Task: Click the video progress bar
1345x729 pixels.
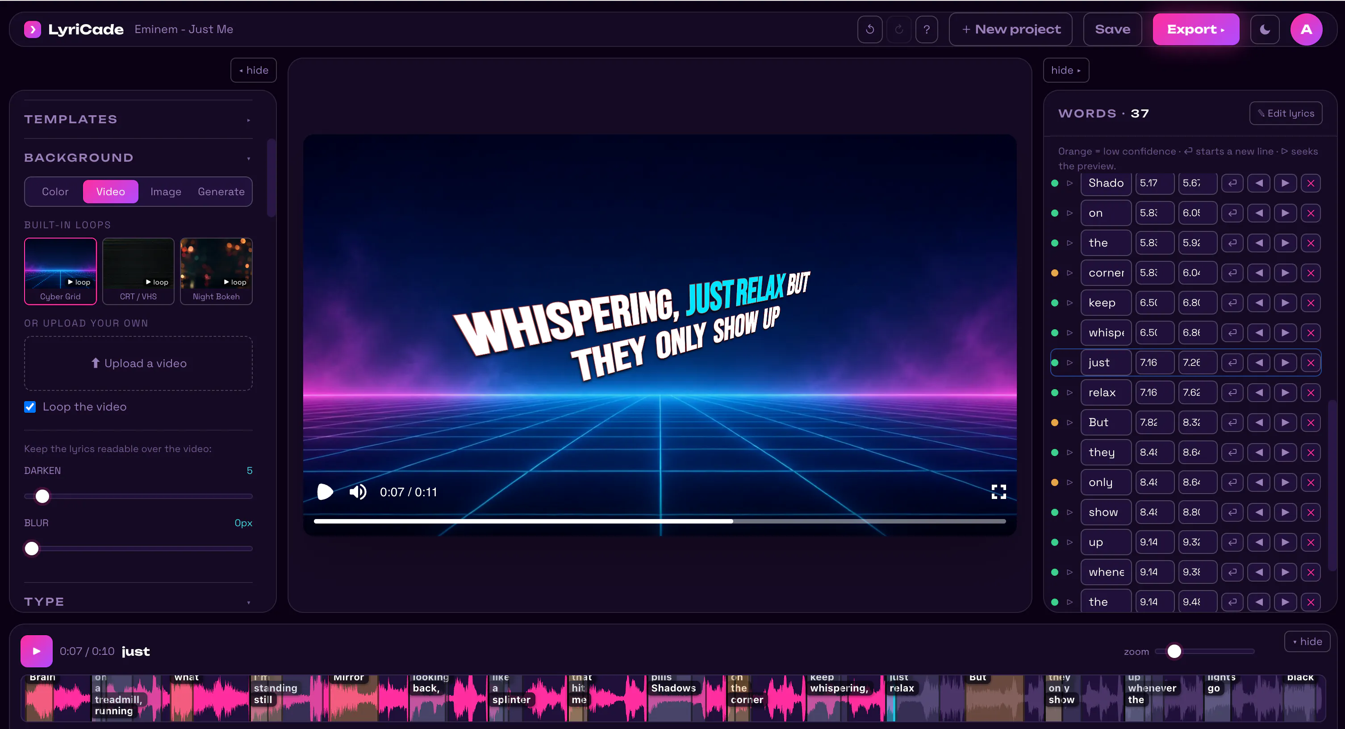Action: click(x=660, y=521)
